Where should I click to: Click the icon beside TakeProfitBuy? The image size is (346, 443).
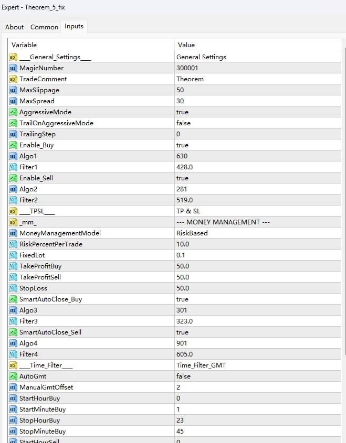tap(13, 266)
